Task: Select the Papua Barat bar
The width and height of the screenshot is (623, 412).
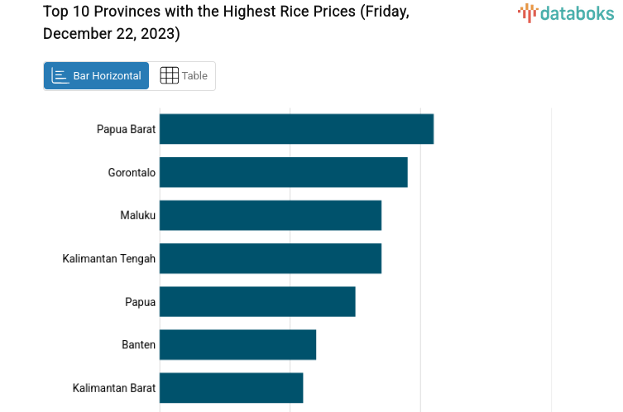Action: (x=296, y=129)
